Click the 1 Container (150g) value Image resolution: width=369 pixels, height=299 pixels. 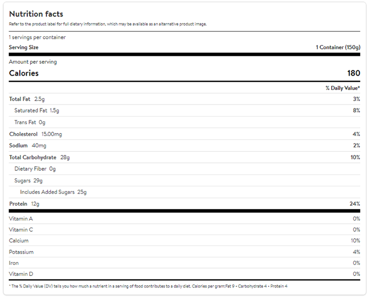(x=338, y=48)
